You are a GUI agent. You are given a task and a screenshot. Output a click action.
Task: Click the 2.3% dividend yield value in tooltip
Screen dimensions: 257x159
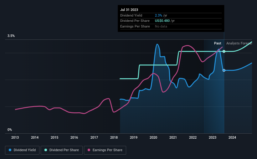click(158, 15)
